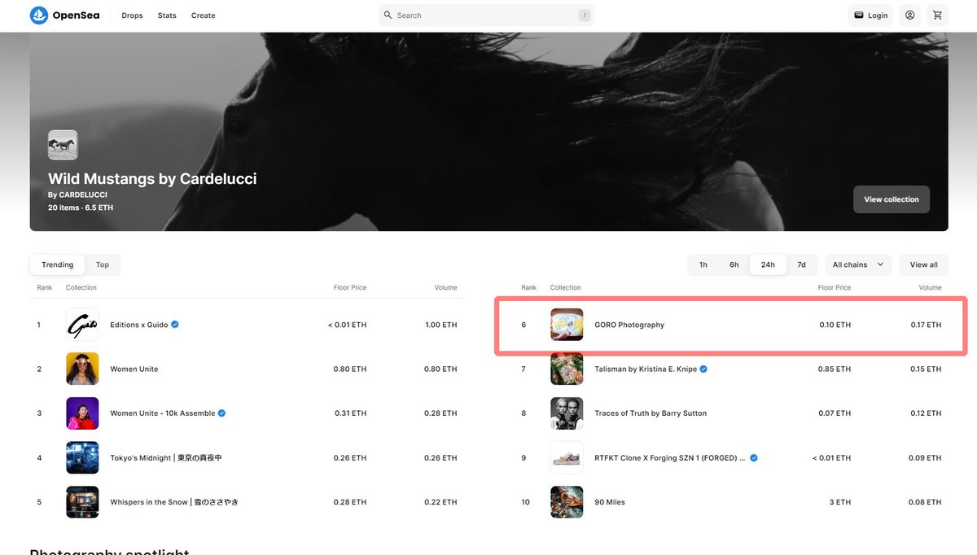Image resolution: width=977 pixels, height=555 pixels.
Task: Open Traces of Truth thumbnail
Action: pos(567,413)
